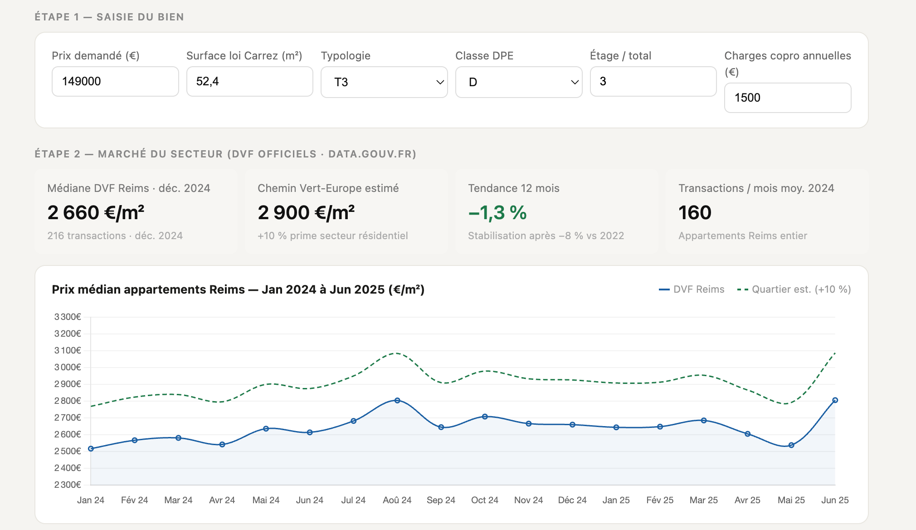Screen dimensions: 916x530
Task: Expand the Classe DPE dropdown
Action: pos(518,82)
